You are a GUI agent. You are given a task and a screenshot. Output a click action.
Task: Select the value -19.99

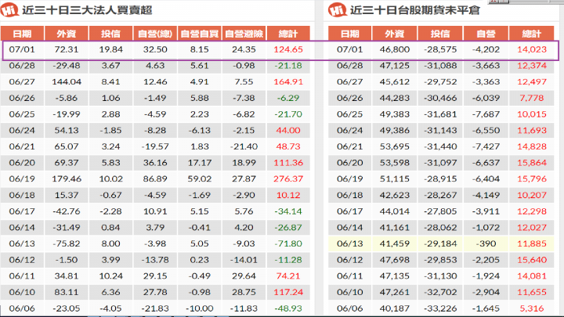66,114
